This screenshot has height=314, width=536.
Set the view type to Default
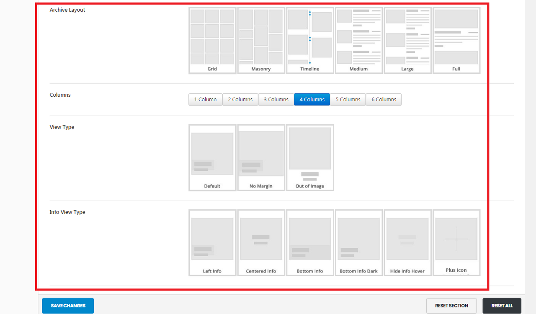coord(212,157)
